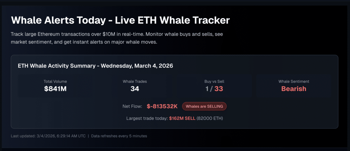Click the Last updated timestamp
This screenshot has width=350, height=151.
48,136
